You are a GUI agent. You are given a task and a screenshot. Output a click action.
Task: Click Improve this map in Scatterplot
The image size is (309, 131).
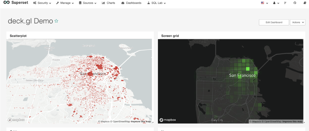pos(141,122)
